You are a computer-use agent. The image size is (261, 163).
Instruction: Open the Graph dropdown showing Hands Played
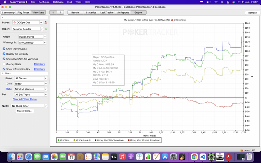click(x=32, y=37)
